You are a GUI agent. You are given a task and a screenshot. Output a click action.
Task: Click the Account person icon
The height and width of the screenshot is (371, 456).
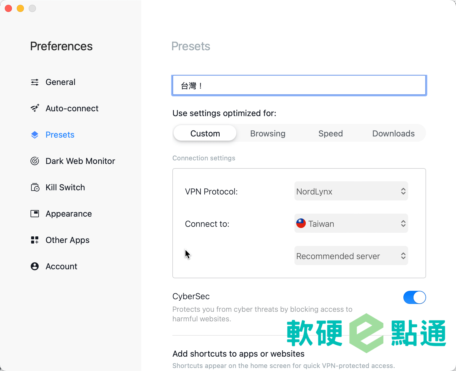click(35, 266)
